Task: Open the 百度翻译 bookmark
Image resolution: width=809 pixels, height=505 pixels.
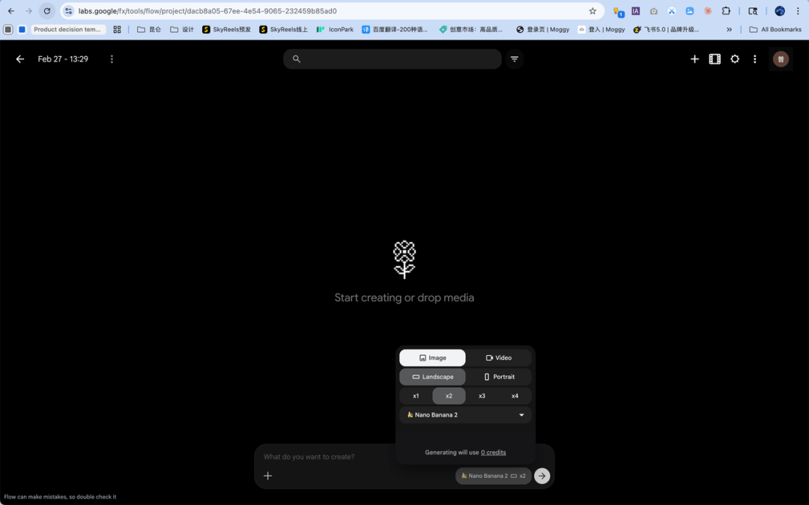Action: pyautogui.click(x=395, y=29)
